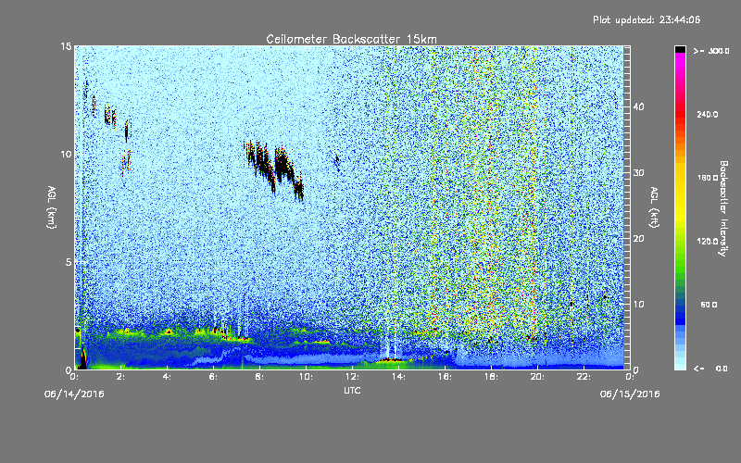Click the 'Plot updated: 23:44:06' timestamp
Image resolution: width=741 pixels, height=463 pixels.
[647, 19]
